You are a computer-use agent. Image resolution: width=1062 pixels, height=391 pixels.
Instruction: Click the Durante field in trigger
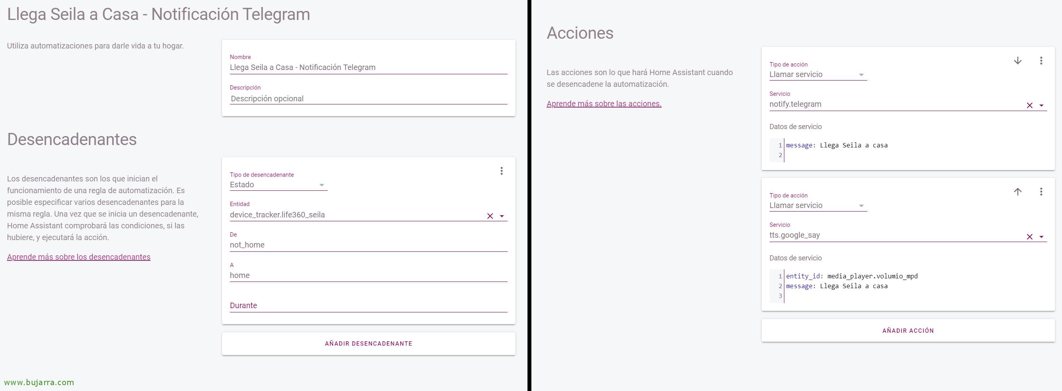click(369, 306)
